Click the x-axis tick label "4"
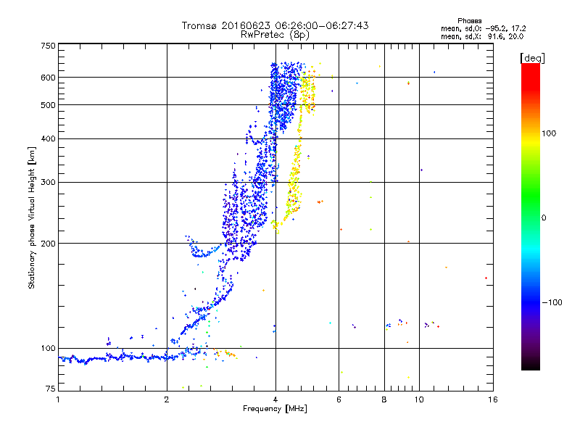The width and height of the screenshot is (580, 435). [275, 399]
